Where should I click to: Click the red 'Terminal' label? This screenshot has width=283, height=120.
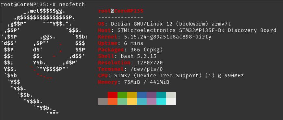(111, 69)
